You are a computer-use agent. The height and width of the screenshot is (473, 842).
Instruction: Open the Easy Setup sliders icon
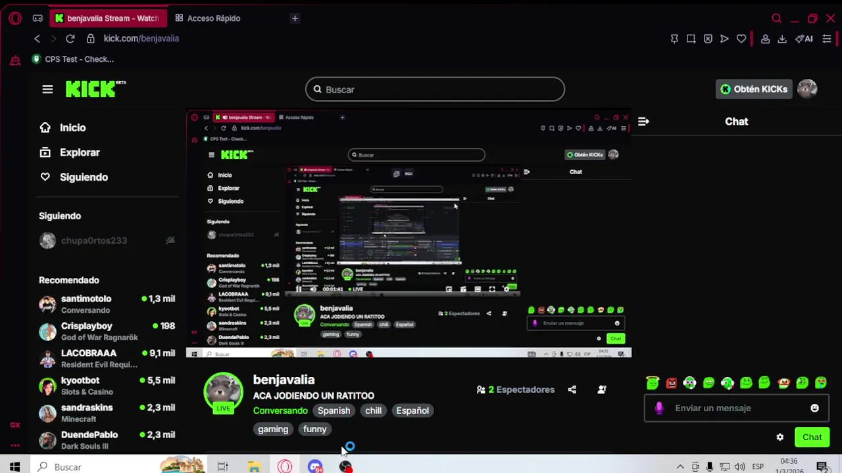pyautogui.click(x=827, y=39)
